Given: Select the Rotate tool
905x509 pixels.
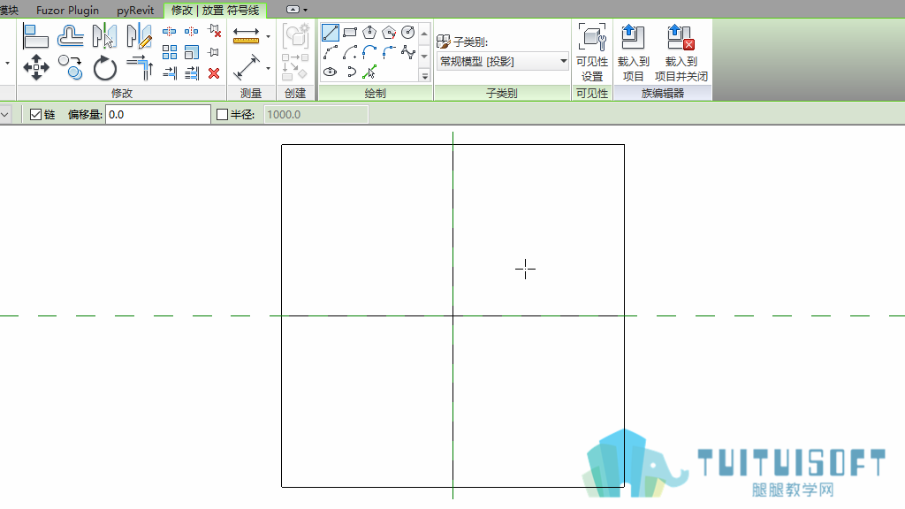Looking at the screenshot, I should 104,67.
